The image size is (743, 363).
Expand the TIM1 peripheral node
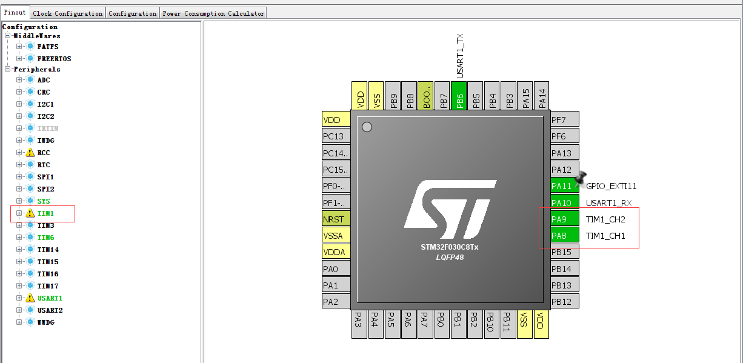(x=19, y=213)
